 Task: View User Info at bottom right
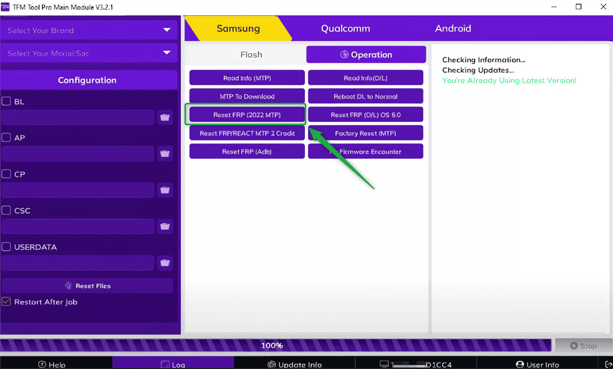[x=537, y=364]
